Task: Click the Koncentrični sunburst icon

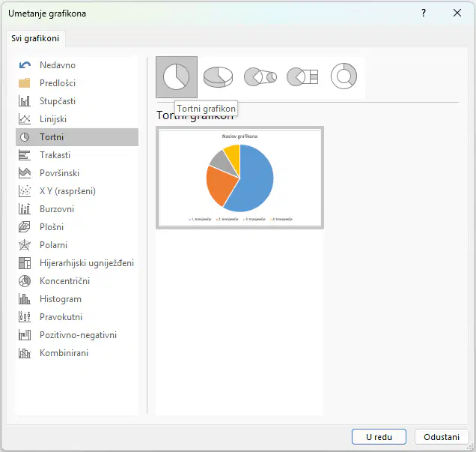Action: [x=25, y=281]
